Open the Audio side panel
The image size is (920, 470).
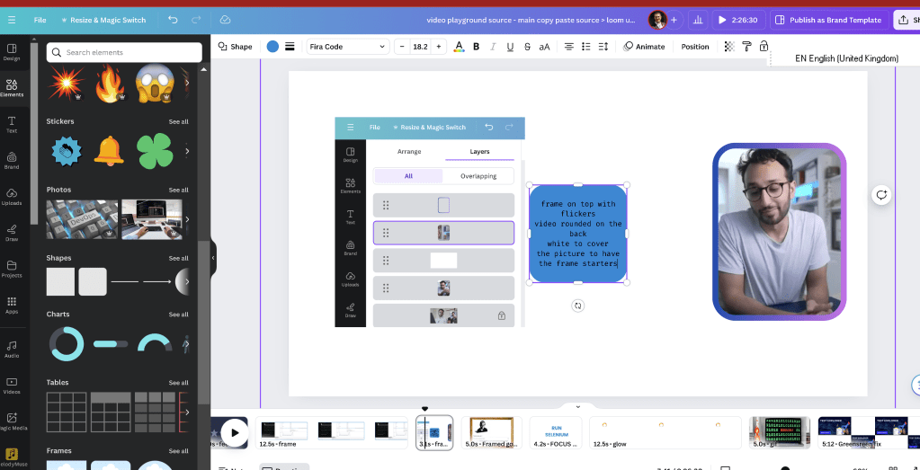[x=11, y=350]
